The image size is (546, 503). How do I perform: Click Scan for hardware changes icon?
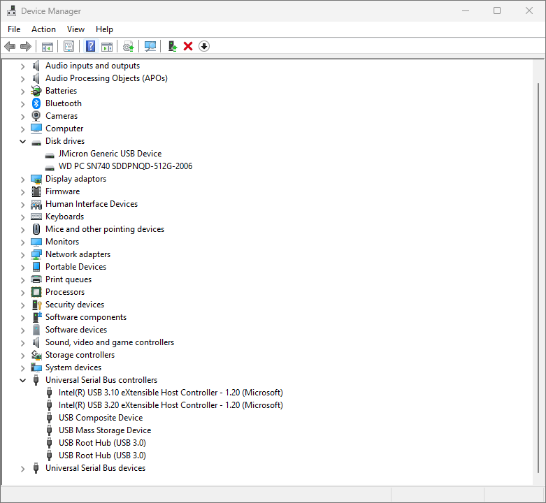(150, 46)
